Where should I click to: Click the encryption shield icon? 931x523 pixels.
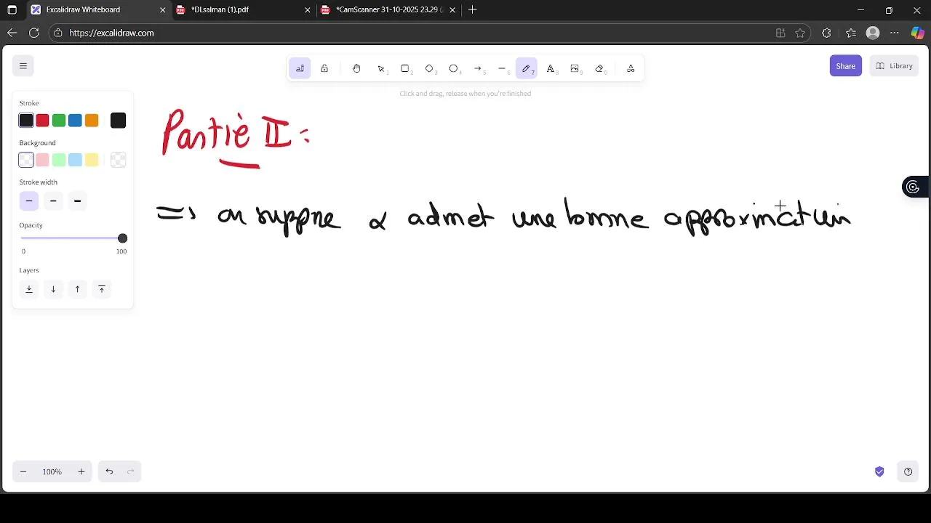pos(879,471)
